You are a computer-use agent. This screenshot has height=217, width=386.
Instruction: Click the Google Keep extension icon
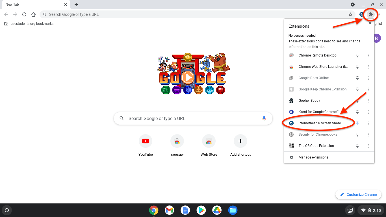click(x=291, y=89)
